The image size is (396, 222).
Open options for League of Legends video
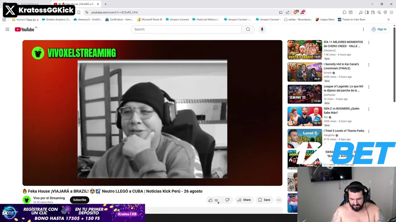(x=368, y=87)
